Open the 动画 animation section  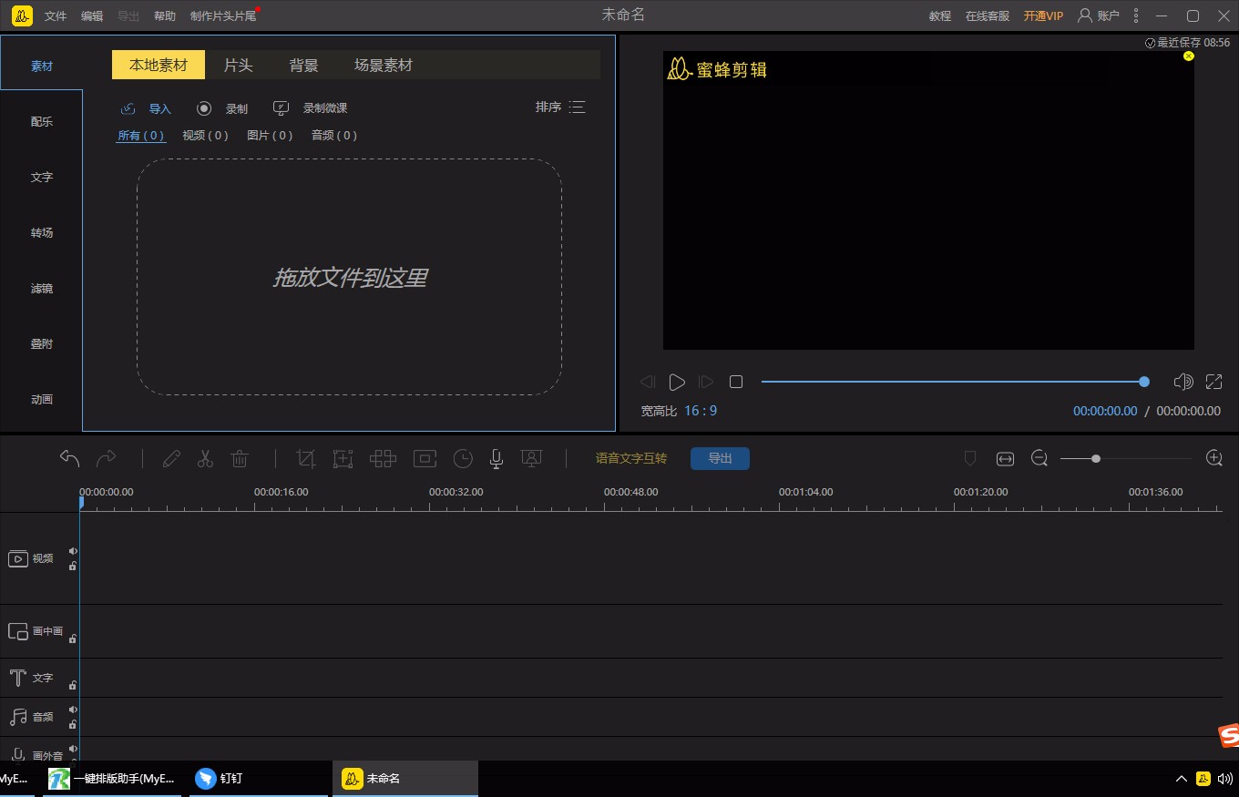tap(42, 400)
